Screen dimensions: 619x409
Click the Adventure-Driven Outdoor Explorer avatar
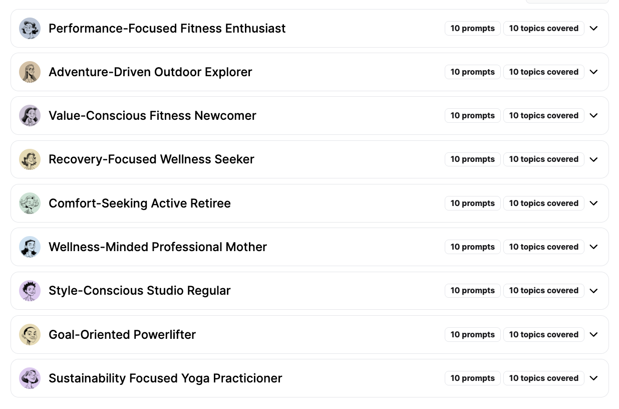[x=30, y=72]
